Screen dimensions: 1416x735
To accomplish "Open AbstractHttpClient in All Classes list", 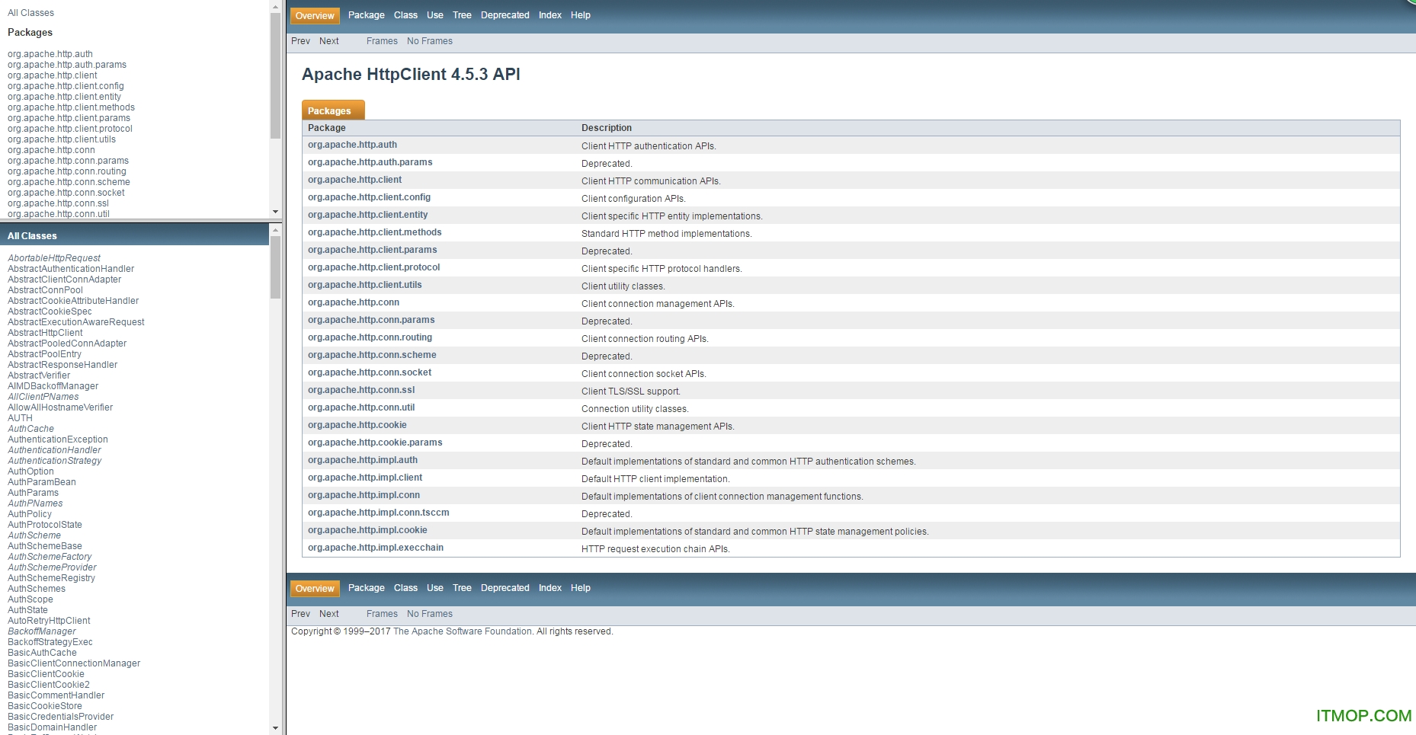I will point(45,333).
